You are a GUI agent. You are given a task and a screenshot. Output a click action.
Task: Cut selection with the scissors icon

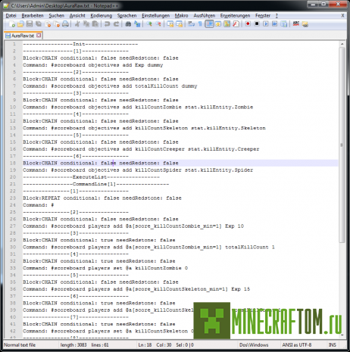pyautogui.click(x=77, y=24)
